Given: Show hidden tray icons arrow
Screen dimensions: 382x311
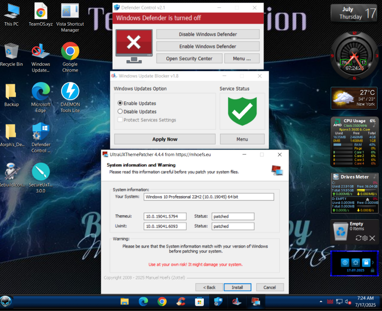Looking at the screenshot, I should pos(321,302).
